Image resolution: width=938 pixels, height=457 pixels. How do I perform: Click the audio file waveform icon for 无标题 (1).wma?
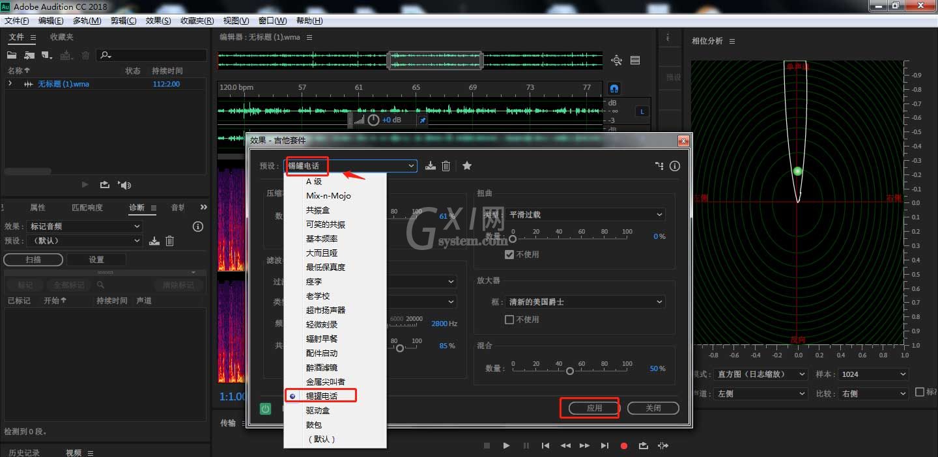[29, 84]
